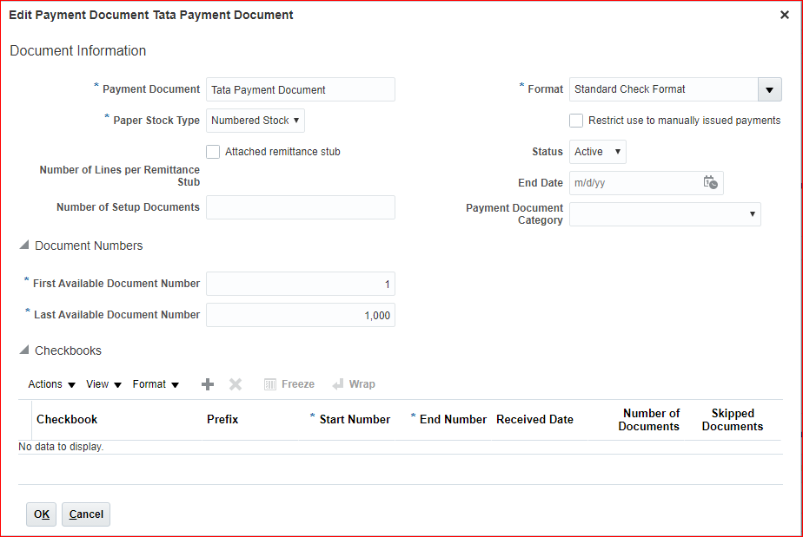The width and height of the screenshot is (803, 537).
Task: Open the Status dropdown showing Active
Action: pos(598,152)
